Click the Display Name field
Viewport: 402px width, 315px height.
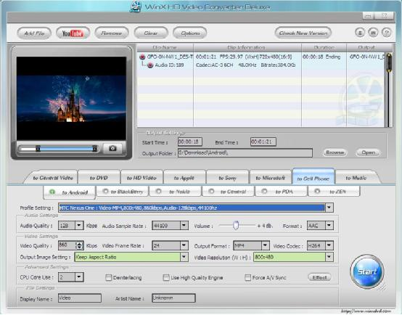[80, 298]
